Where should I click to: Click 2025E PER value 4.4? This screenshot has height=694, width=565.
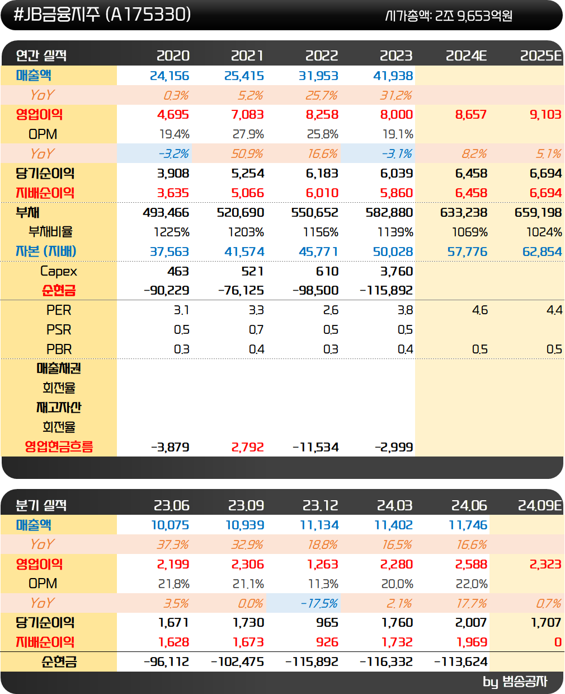(554, 310)
